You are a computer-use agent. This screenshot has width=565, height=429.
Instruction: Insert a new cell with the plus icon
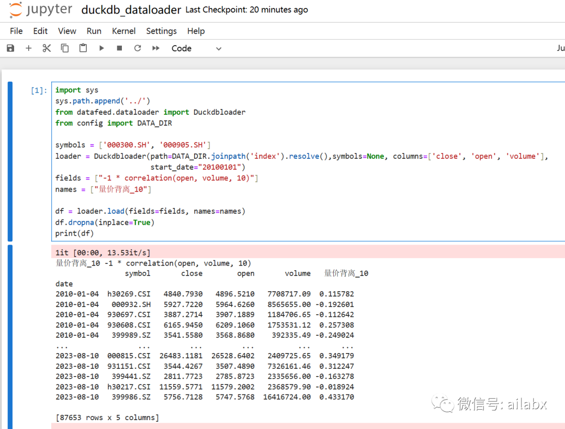point(28,48)
